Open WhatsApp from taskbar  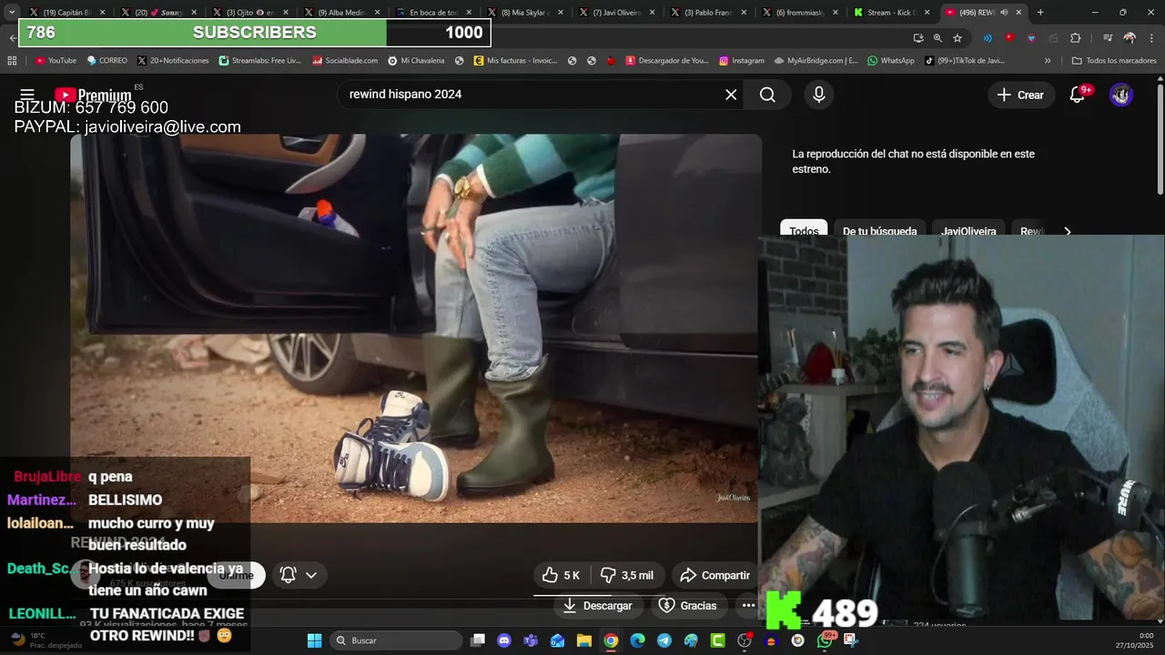click(x=825, y=640)
